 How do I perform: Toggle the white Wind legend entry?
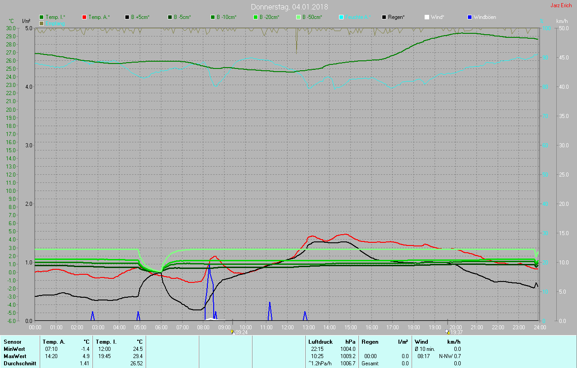[427, 17]
